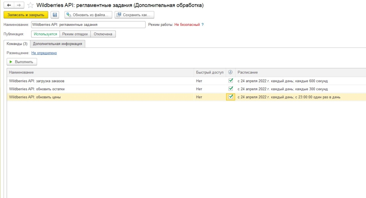The height and width of the screenshot is (198, 366).
Task: Click Нет in the обновить остатки row
Action: (x=199, y=89)
